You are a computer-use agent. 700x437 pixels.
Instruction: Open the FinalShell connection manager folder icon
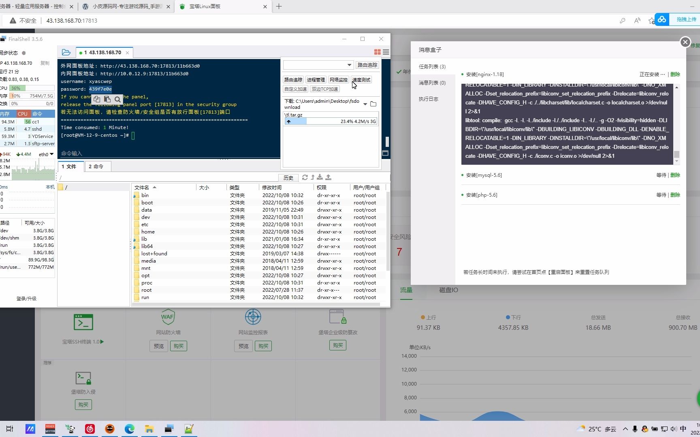pyautogui.click(x=66, y=52)
